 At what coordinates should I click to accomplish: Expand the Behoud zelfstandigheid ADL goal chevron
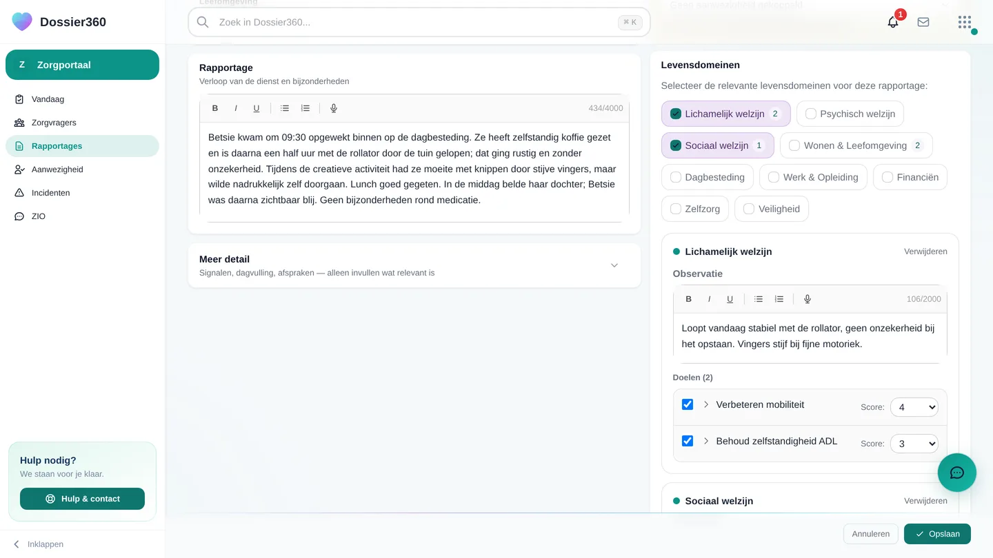click(x=706, y=441)
